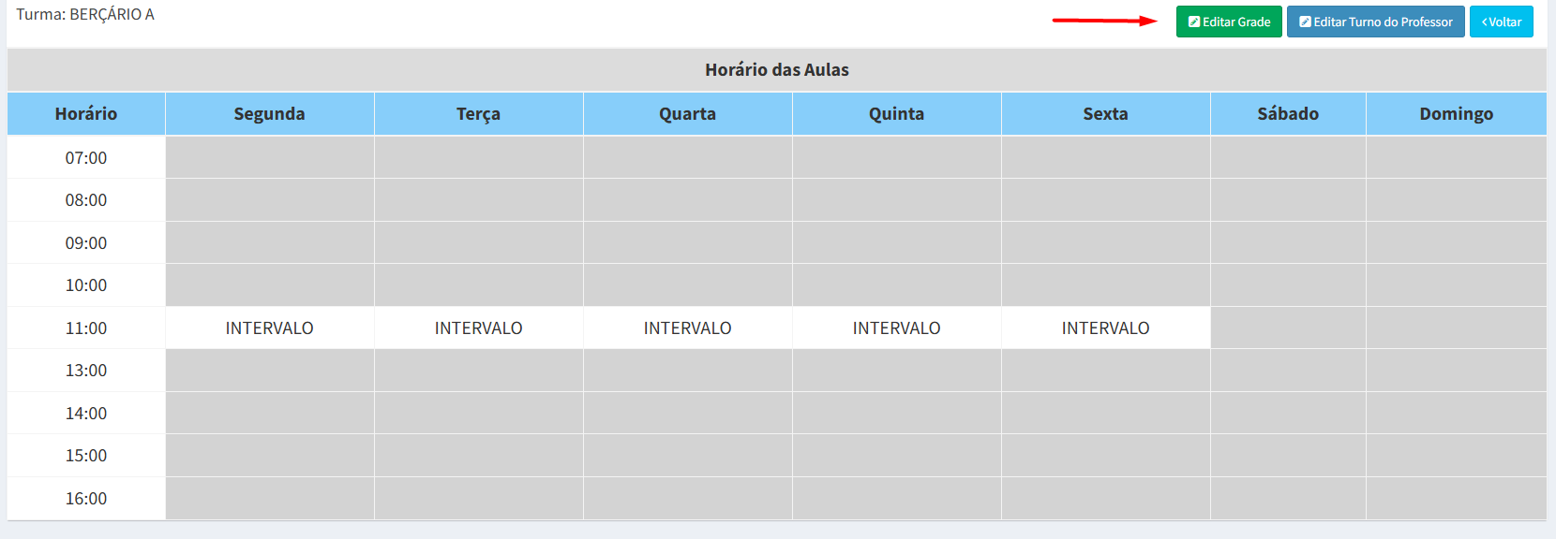This screenshot has width=1556, height=539.
Task: Click the pencil icon in Editar Grade
Action: click(1194, 22)
